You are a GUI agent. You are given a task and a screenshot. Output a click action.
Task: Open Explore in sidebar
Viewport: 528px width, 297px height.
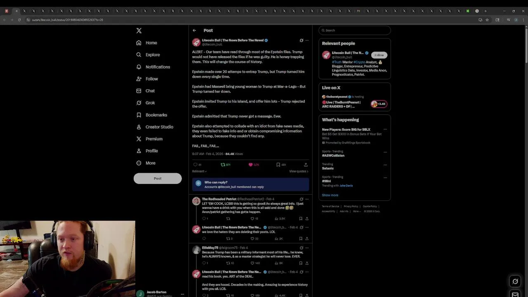point(148,55)
